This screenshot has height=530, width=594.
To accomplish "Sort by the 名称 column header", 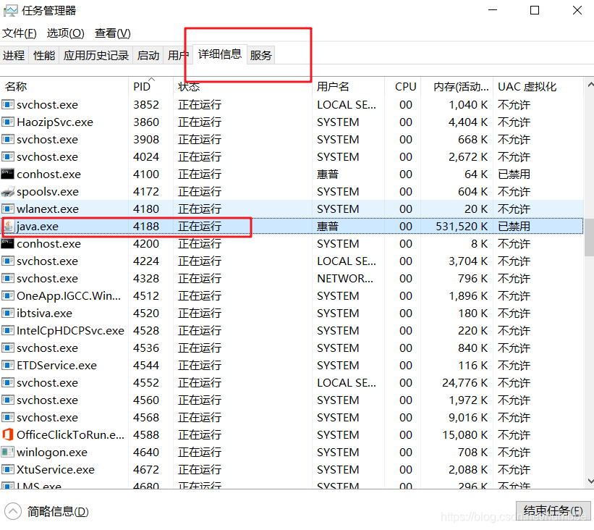I will coord(64,86).
